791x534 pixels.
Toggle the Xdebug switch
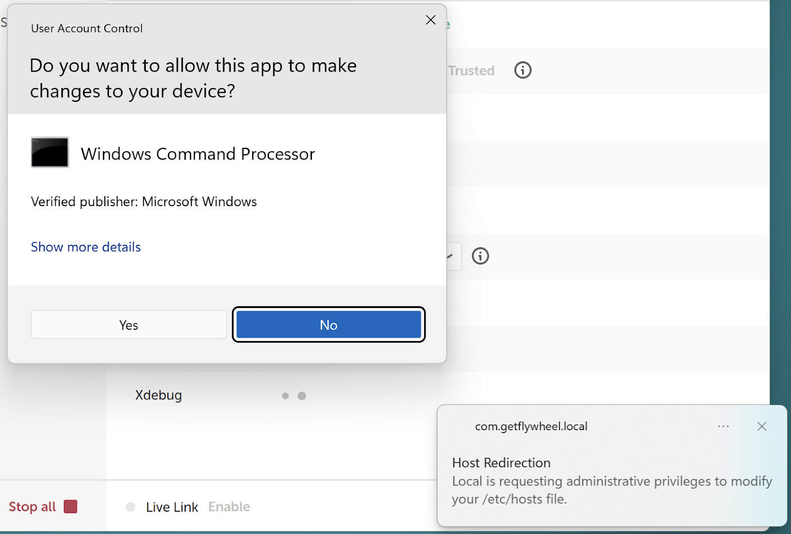(294, 396)
